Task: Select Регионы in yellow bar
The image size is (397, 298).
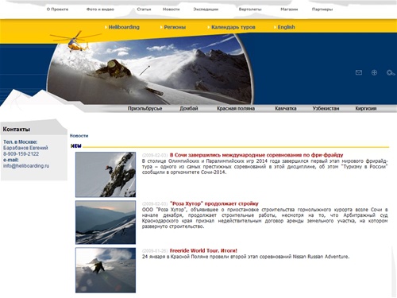Action: pyautogui.click(x=175, y=27)
